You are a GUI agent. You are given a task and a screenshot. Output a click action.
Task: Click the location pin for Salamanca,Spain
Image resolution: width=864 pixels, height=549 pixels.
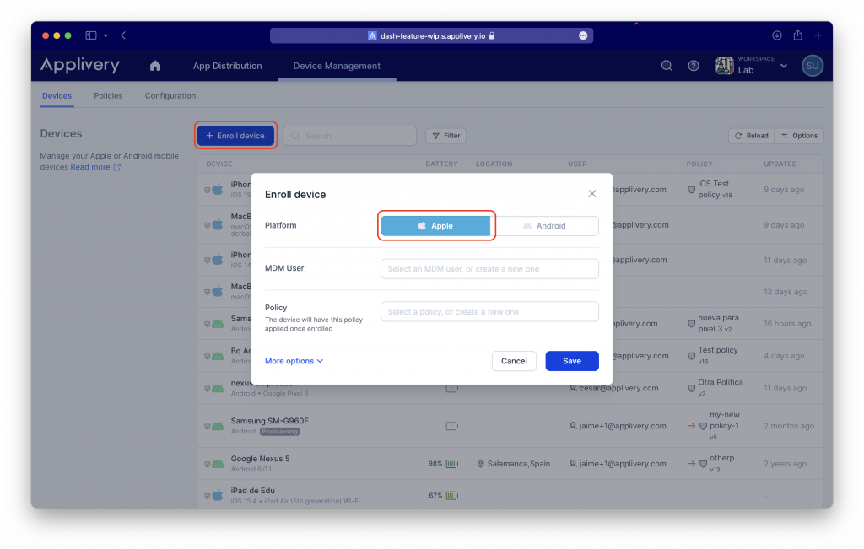coord(480,464)
